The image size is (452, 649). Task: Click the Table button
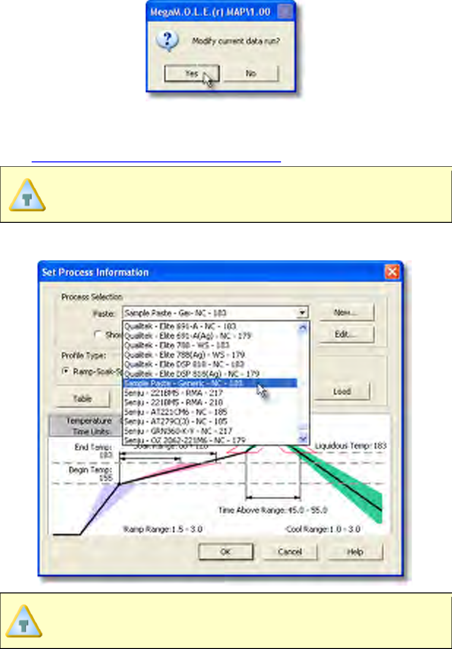point(82,399)
